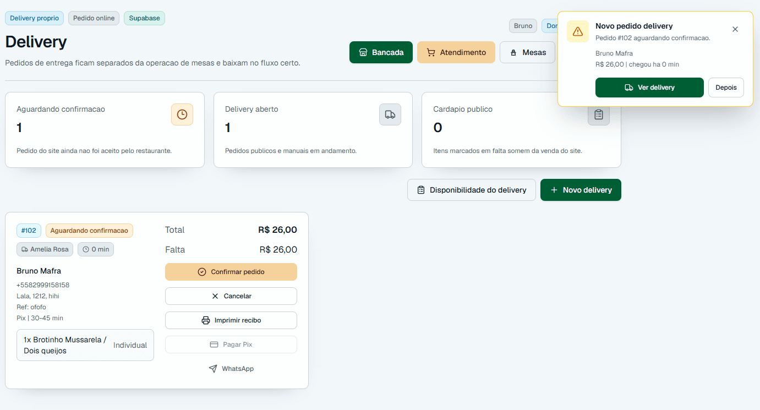Click the X icon in Cancelar button
This screenshot has height=410, width=760.
click(215, 296)
